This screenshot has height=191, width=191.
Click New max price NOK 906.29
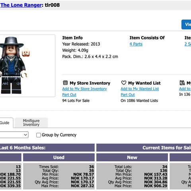156,186
